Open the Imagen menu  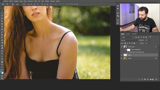[16, 1]
